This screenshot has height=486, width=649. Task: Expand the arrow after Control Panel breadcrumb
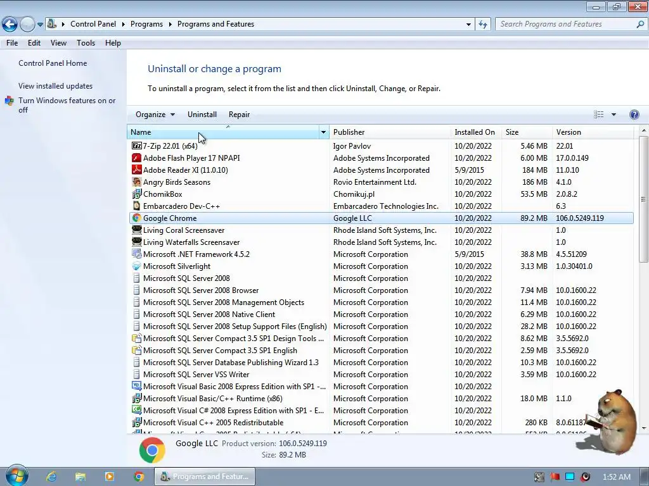click(124, 24)
